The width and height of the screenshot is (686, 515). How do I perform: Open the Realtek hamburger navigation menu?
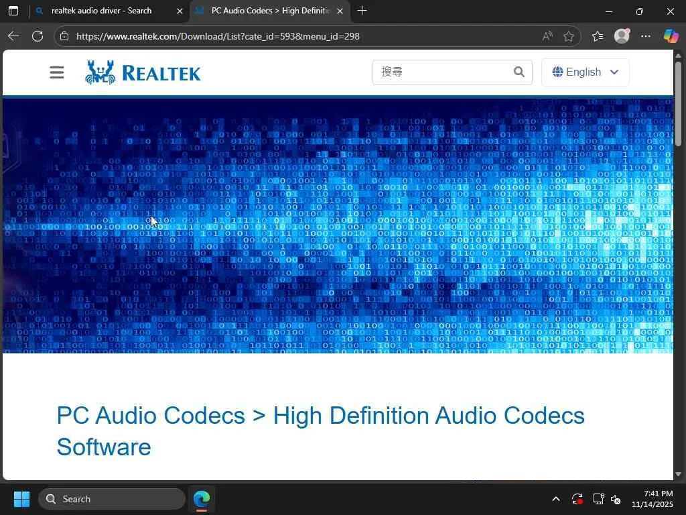[56, 72]
